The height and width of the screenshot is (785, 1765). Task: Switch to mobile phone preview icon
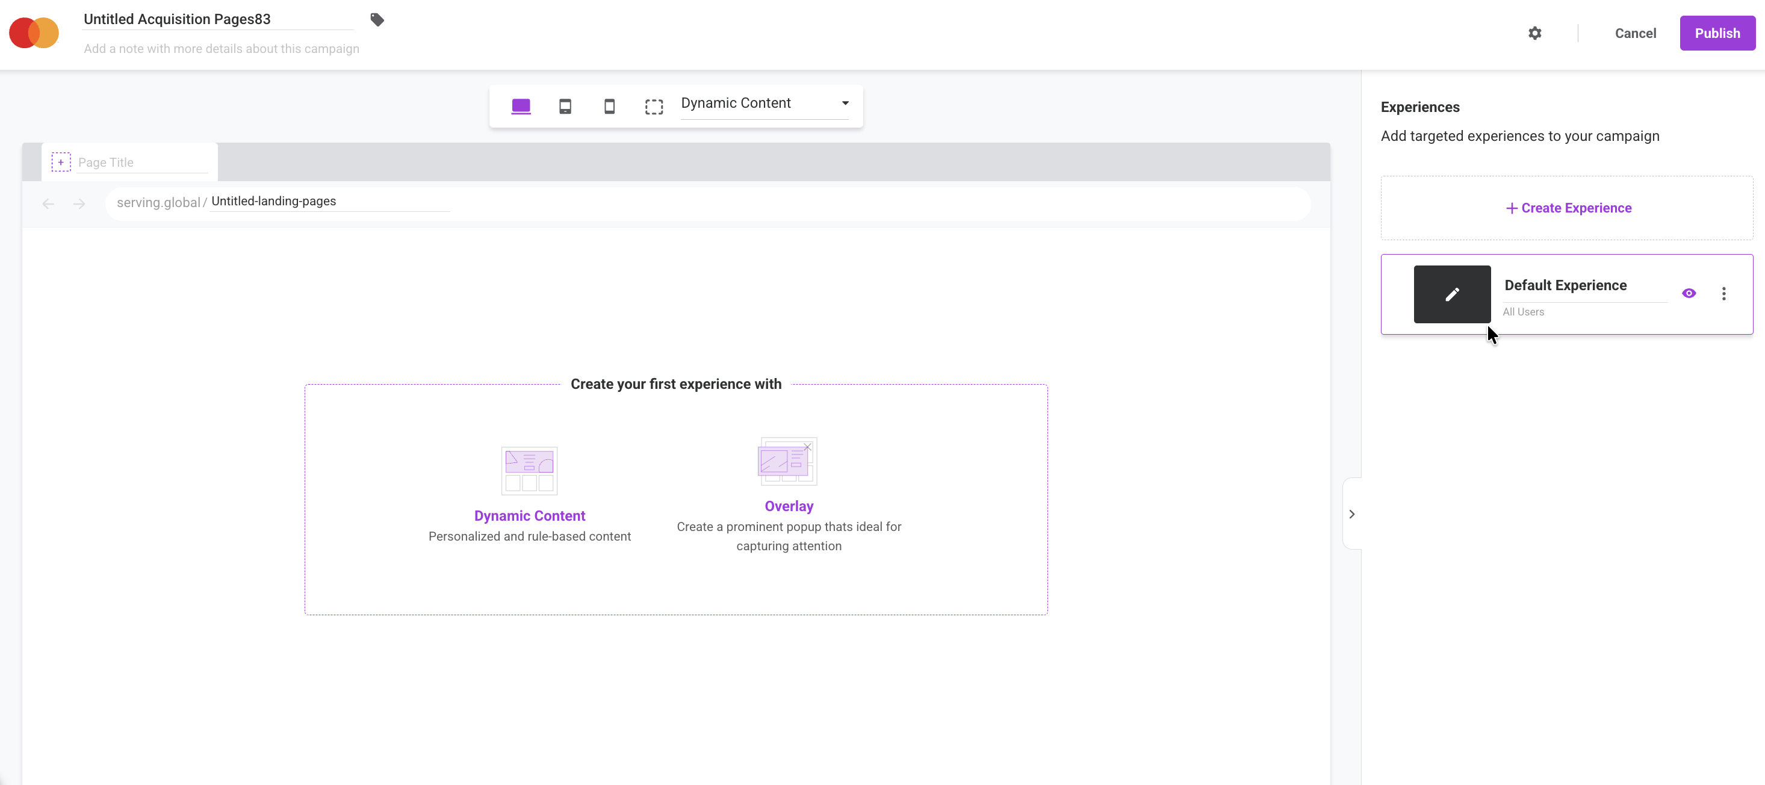(609, 106)
